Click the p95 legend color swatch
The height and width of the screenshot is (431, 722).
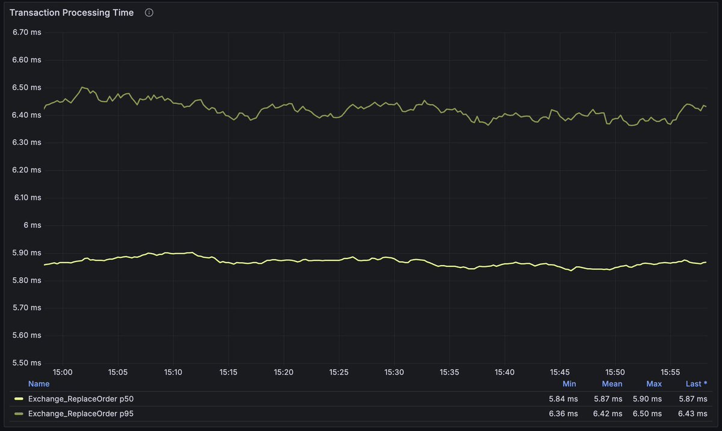click(x=19, y=414)
